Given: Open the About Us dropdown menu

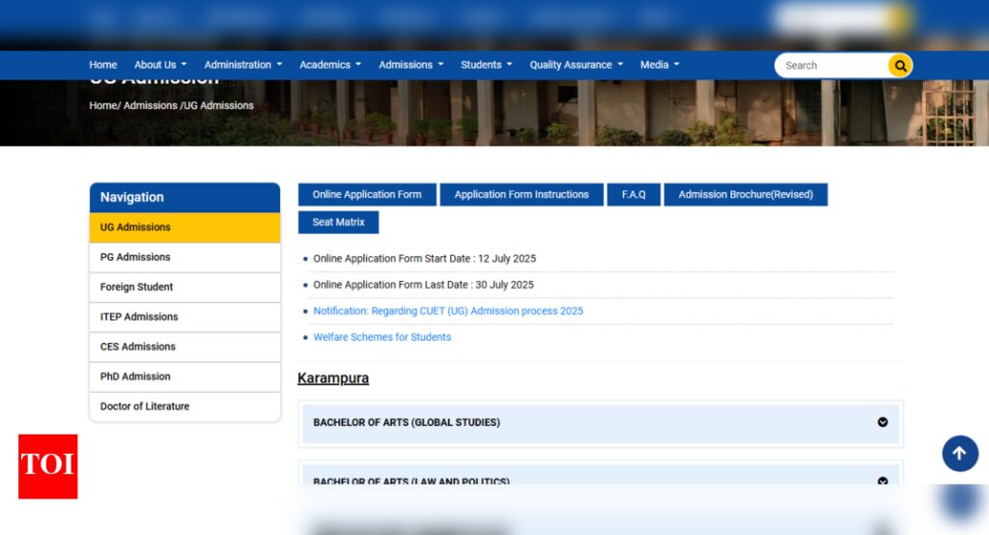Looking at the screenshot, I should tap(160, 65).
